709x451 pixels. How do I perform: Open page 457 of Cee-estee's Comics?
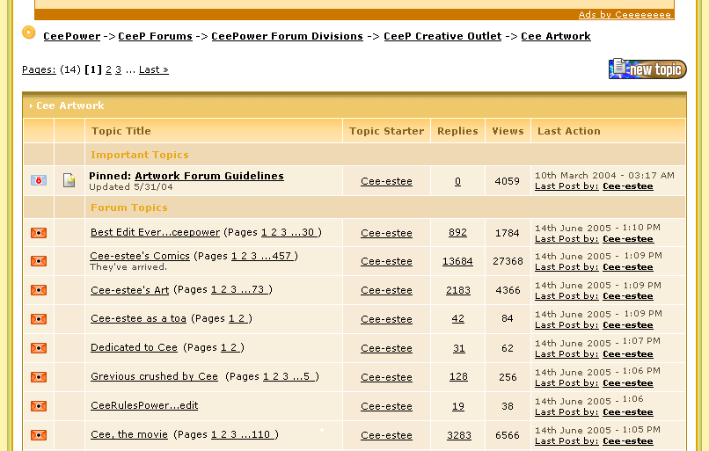(281, 256)
